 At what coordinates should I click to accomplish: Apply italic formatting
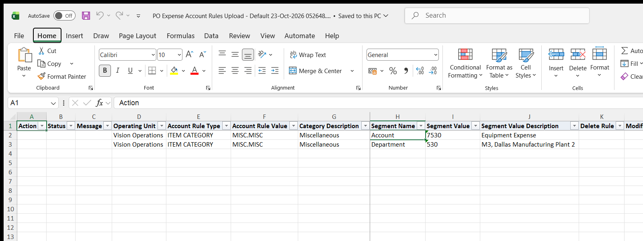[118, 71]
